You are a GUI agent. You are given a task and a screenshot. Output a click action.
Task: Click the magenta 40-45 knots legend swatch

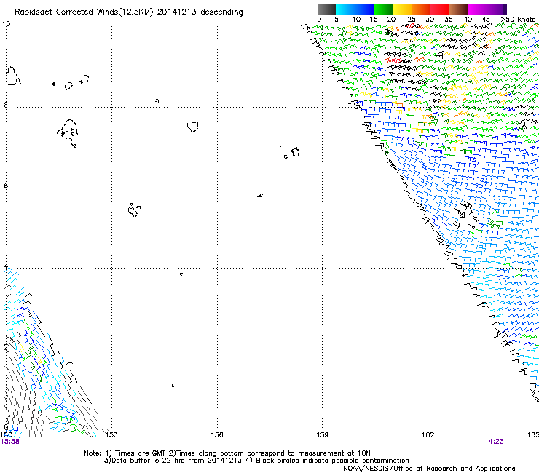coord(478,9)
